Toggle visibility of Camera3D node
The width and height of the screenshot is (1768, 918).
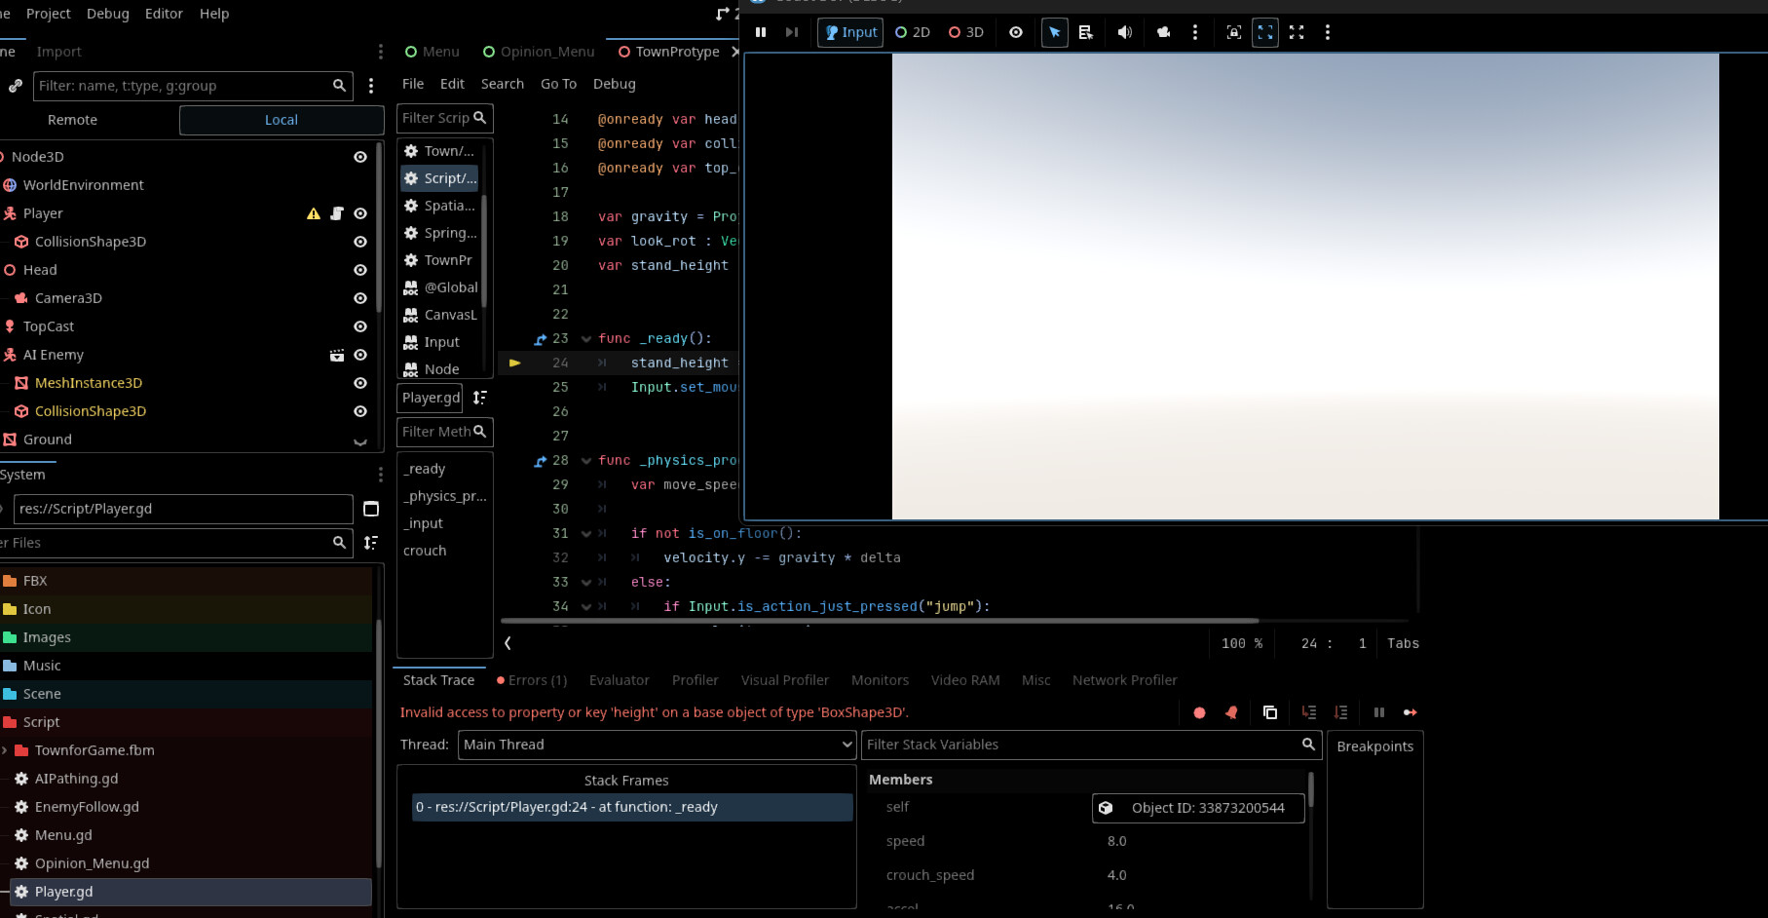360,298
